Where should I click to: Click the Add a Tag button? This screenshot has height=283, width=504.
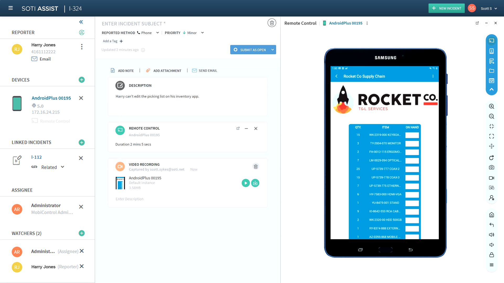(x=113, y=41)
